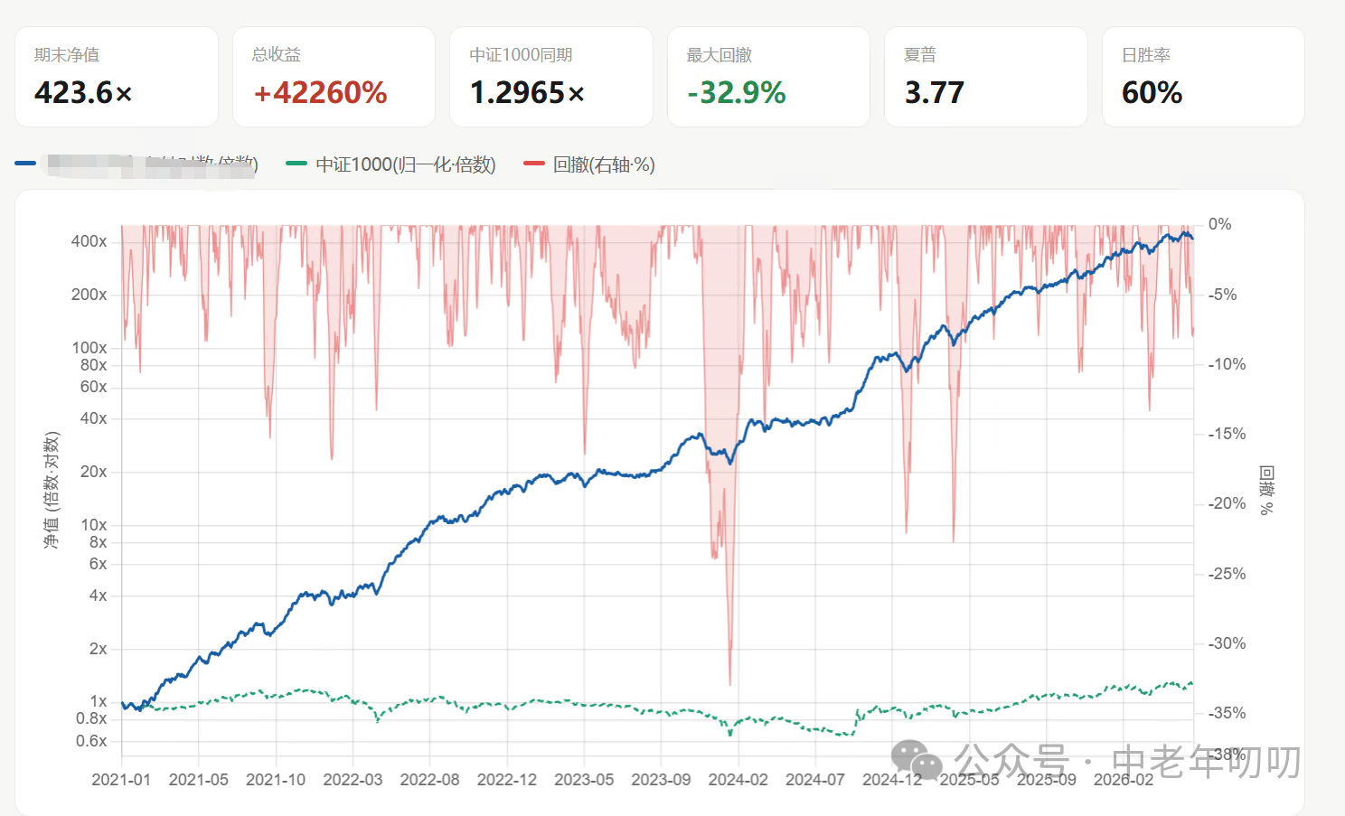This screenshot has height=816, width=1345.
Task: Click the green 中证1000 legend swatch
Action: pos(296,164)
